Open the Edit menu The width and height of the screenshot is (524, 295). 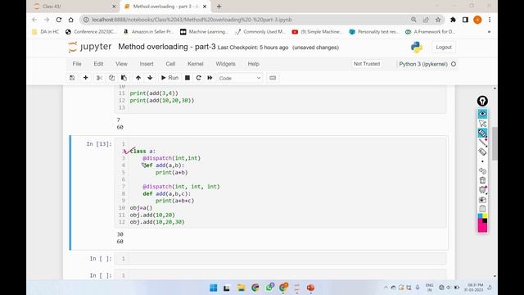pos(98,64)
